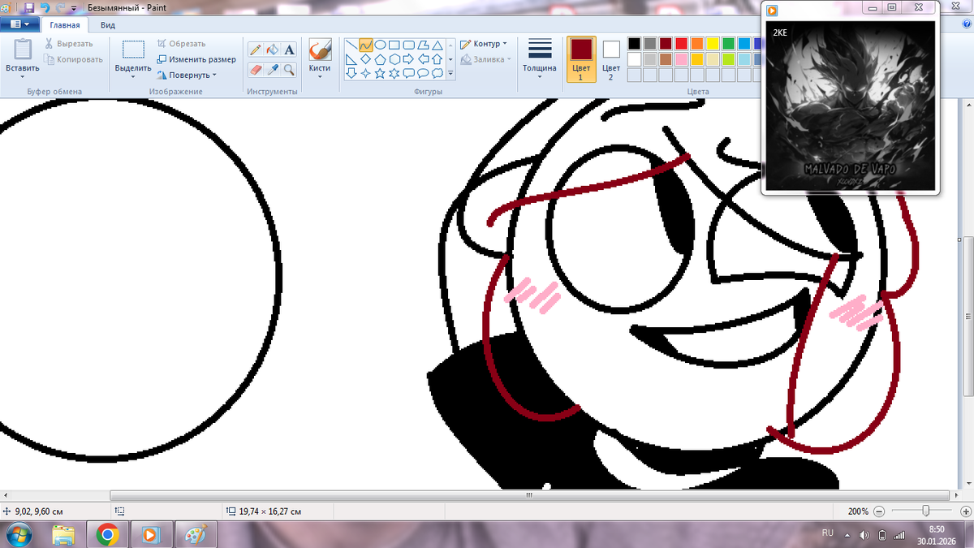974x548 pixels.
Task: Click the Redo arrow in quick access toolbar
Action: (60, 7)
